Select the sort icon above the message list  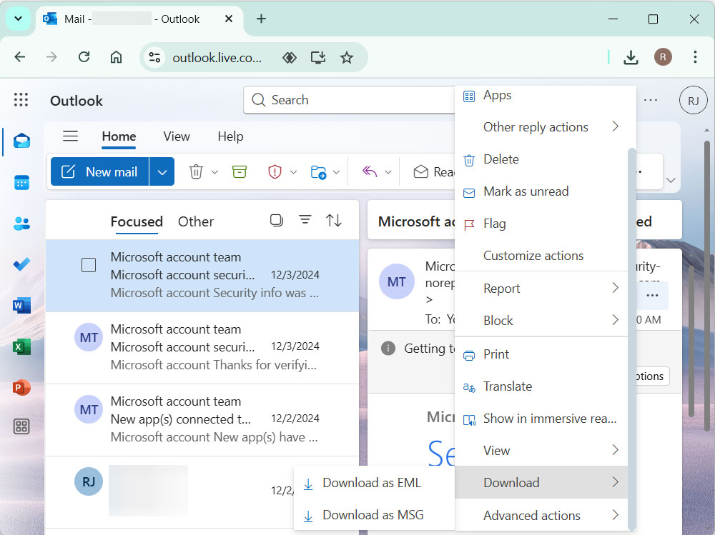coord(333,221)
